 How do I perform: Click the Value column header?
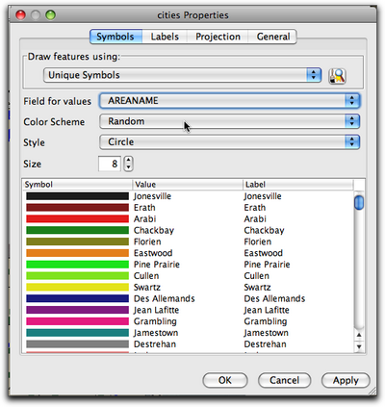188,185
